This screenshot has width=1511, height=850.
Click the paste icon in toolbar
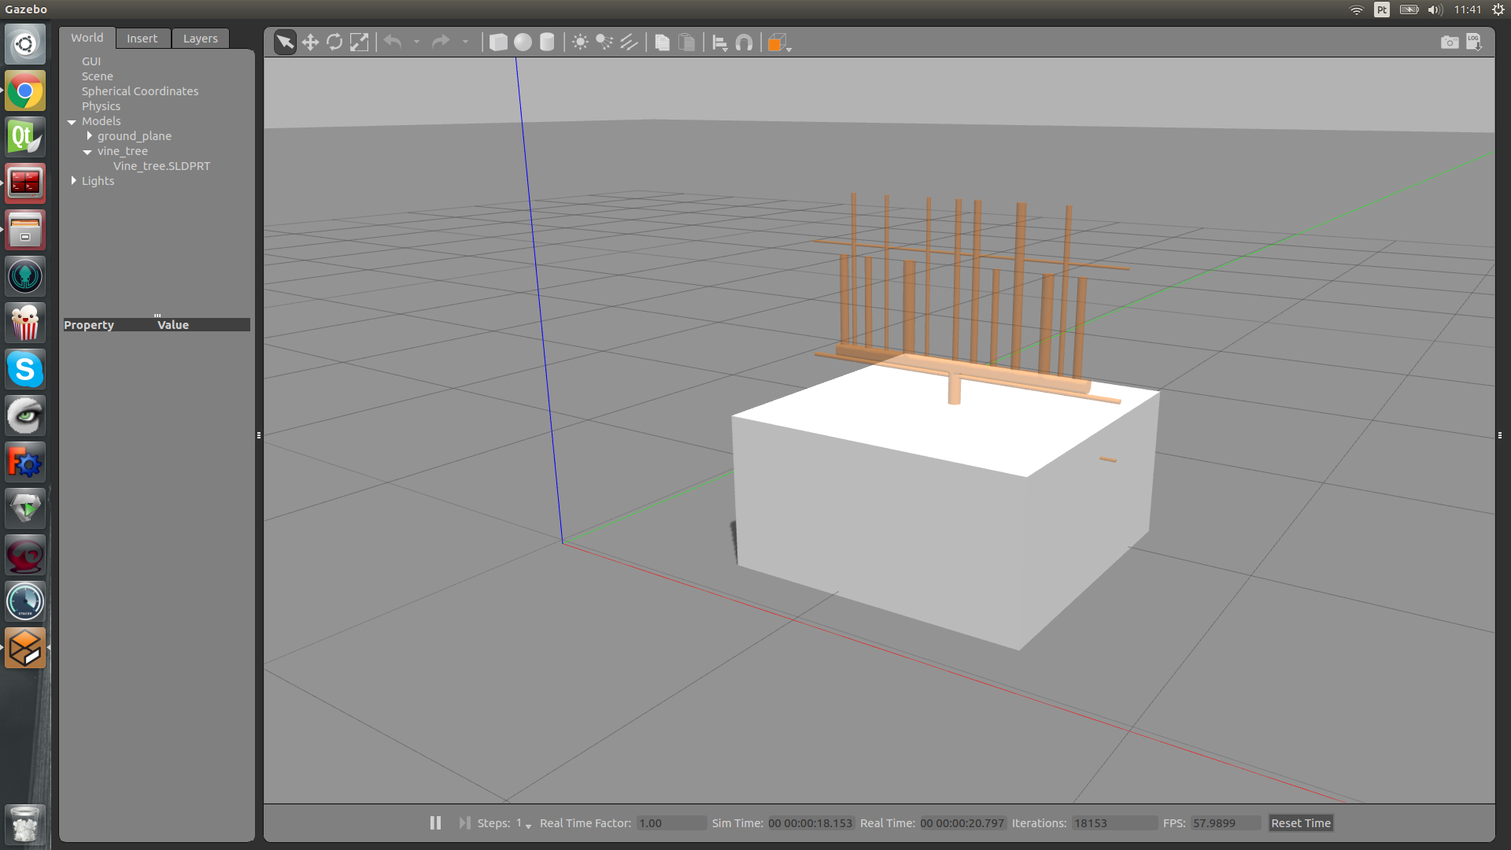pos(686,42)
